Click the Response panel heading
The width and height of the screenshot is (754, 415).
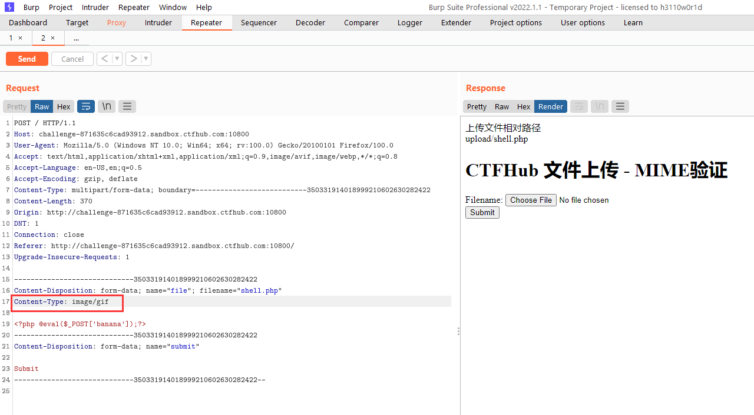tap(485, 88)
